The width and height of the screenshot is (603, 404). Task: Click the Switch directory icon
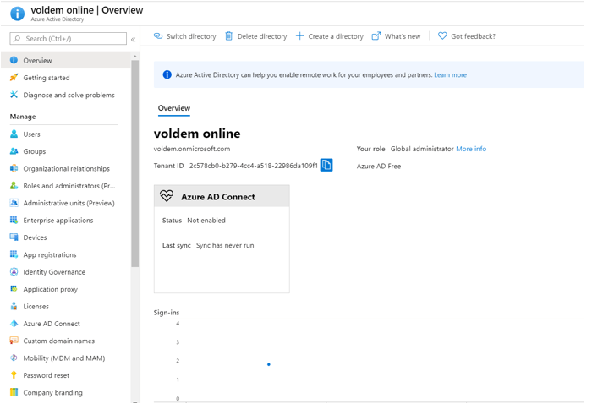(x=158, y=36)
